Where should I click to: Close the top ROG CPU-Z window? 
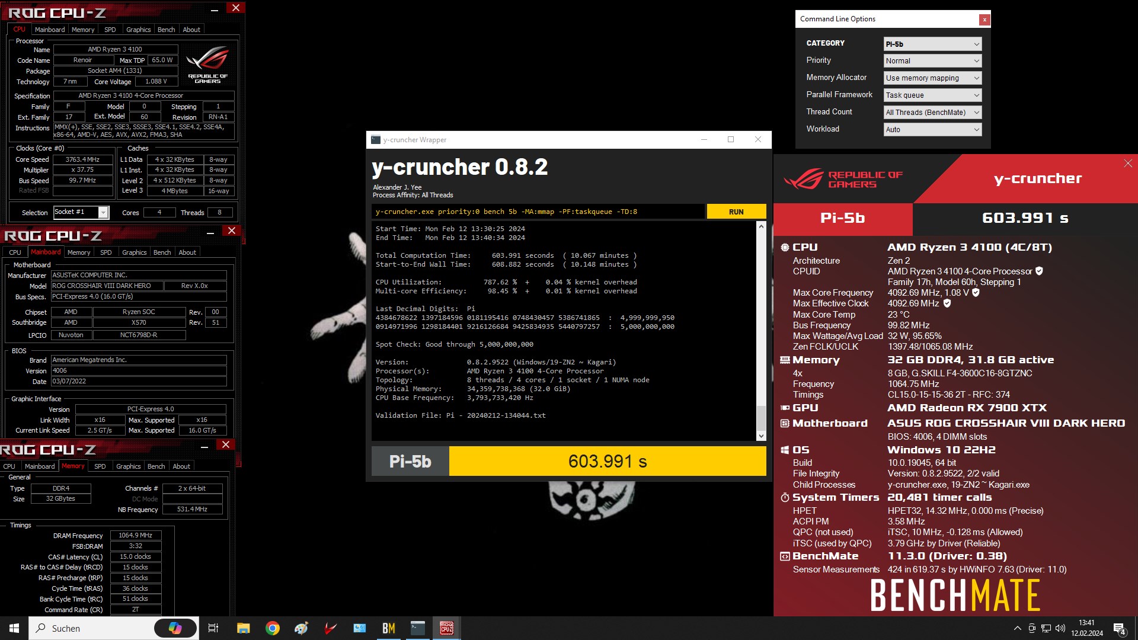coord(236,8)
